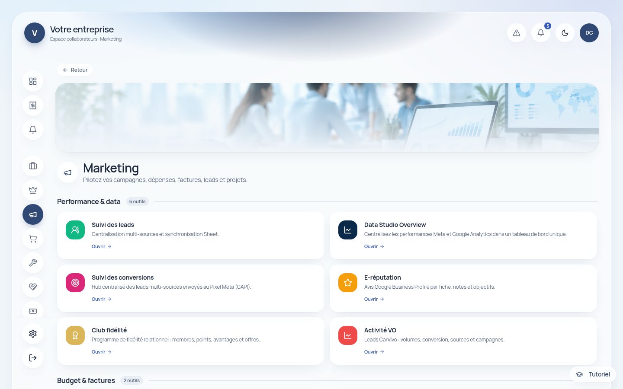Click the Leads CarVivo volumes description
The height and width of the screenshot is (389, 623).
(x=434, y=340)
